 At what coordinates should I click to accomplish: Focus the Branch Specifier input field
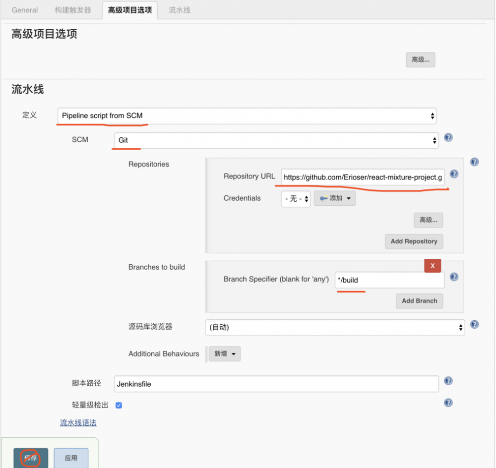coord(390,280)
